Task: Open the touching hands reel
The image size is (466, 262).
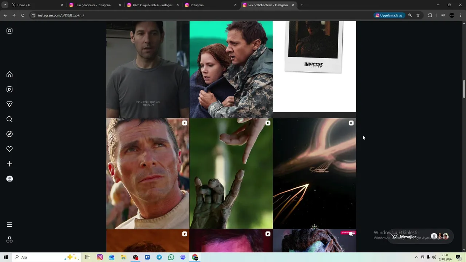Action: [x=231, y=174]
